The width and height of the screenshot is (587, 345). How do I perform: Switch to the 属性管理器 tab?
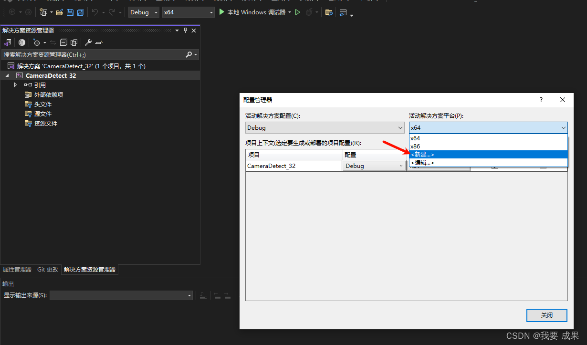[17, 270]
